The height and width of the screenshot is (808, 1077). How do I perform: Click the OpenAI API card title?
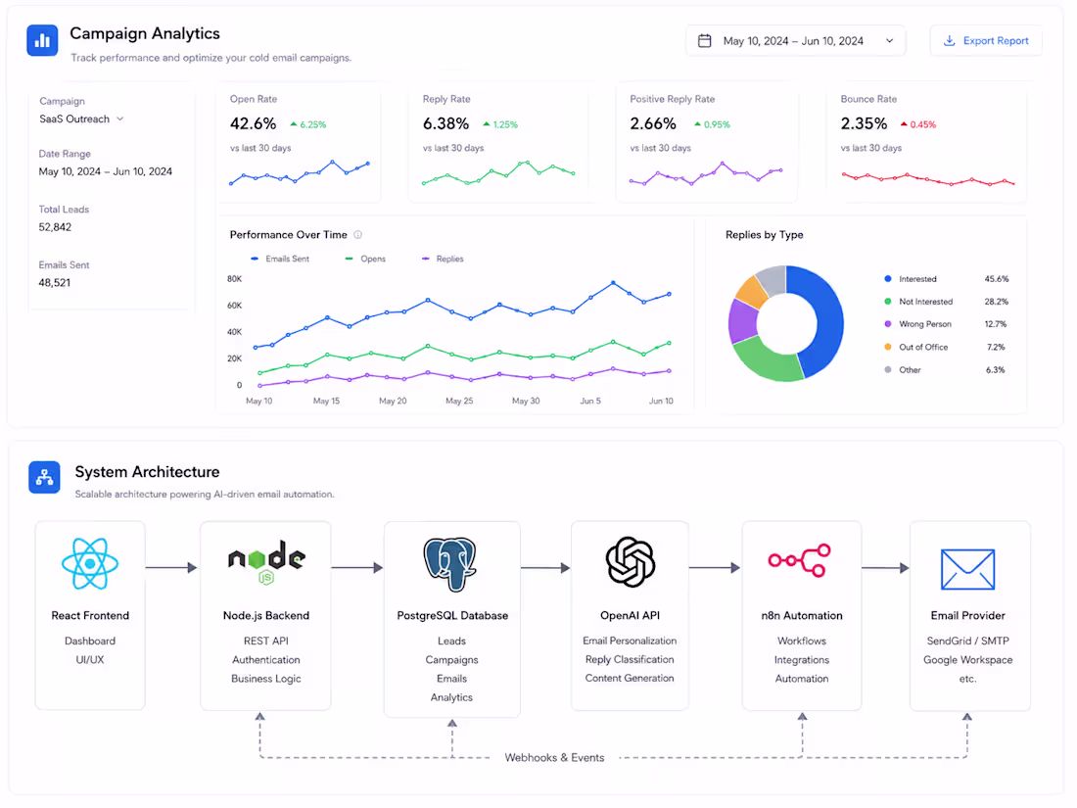630,616
